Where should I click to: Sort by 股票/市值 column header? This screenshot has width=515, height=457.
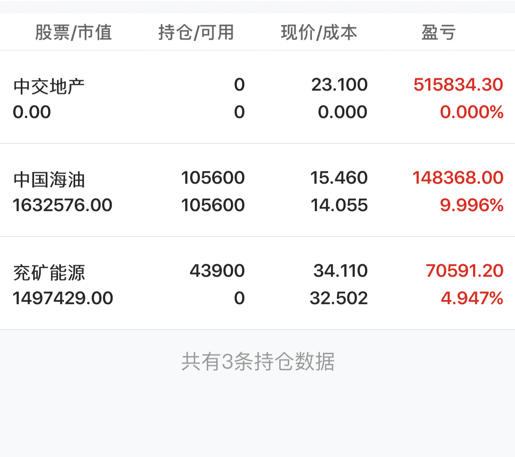[74, 32]
